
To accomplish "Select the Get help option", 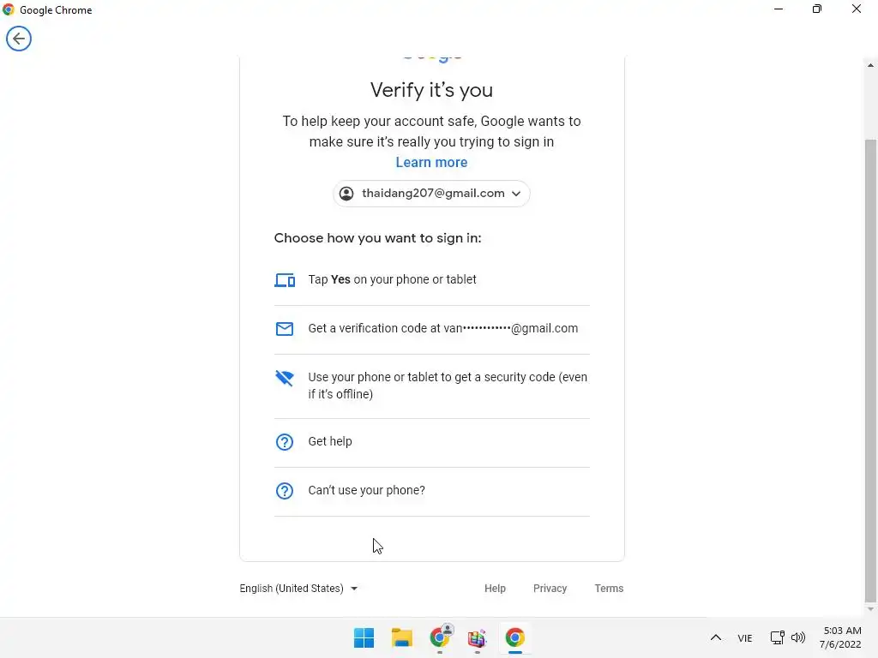I will (x=432, y=442).
